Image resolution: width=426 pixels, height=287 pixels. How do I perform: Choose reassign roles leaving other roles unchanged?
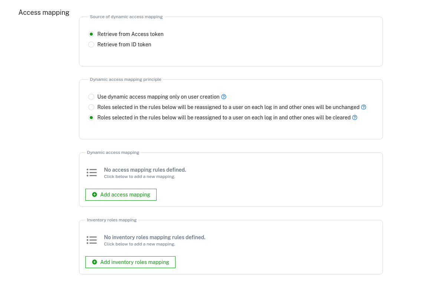[91, 107]
